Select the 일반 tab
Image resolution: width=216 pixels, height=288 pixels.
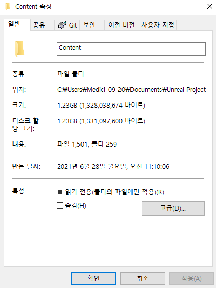click(17, 24)
